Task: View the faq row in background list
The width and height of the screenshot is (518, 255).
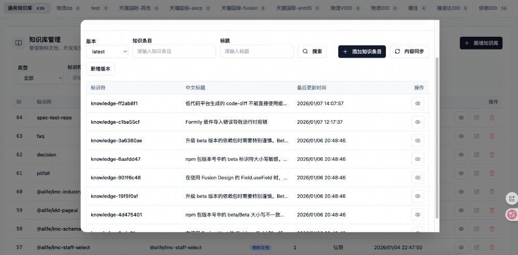Action: (461, 136)
